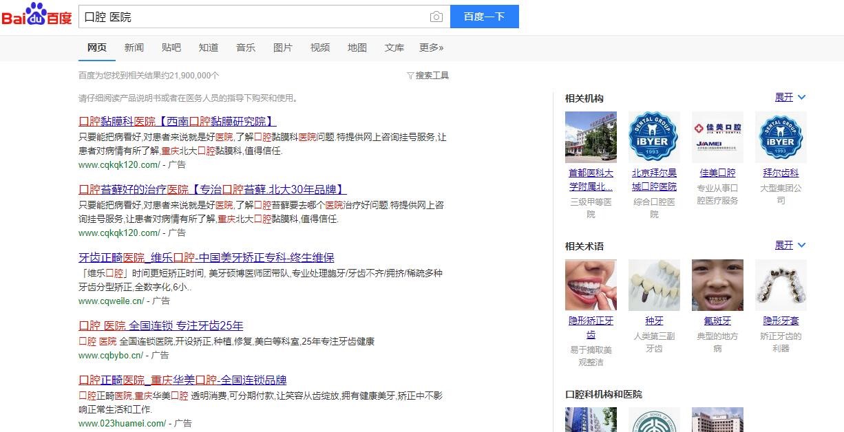Switch to the 图片 tab

(283, 47)
